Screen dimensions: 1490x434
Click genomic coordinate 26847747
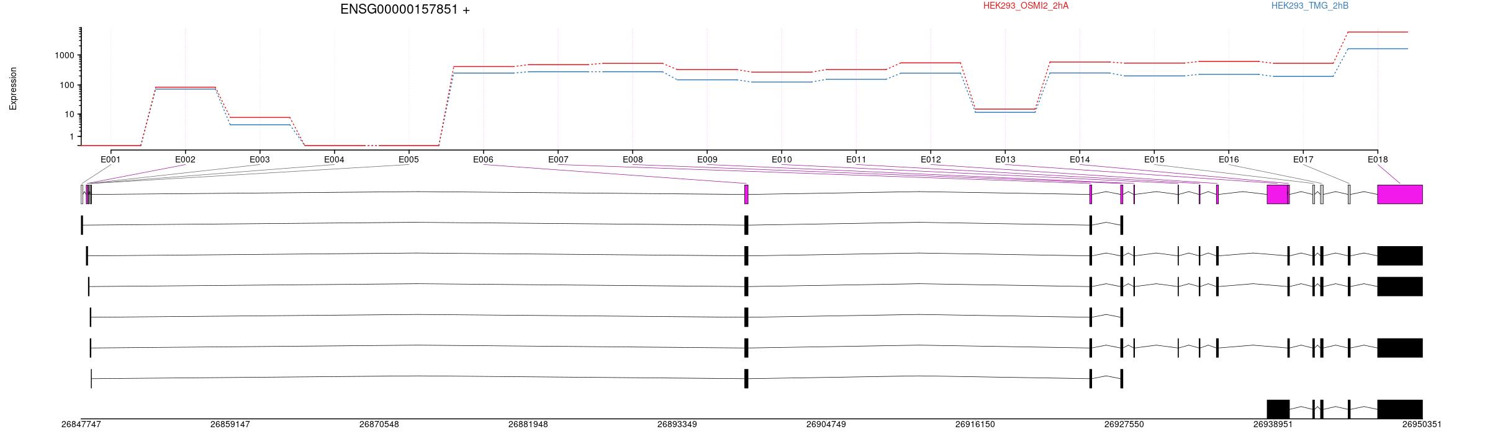[x=81, y=425]
